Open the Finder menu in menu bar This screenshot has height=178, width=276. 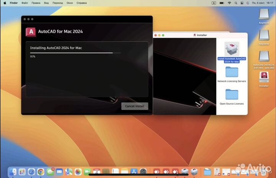click(x=14, y=3)
